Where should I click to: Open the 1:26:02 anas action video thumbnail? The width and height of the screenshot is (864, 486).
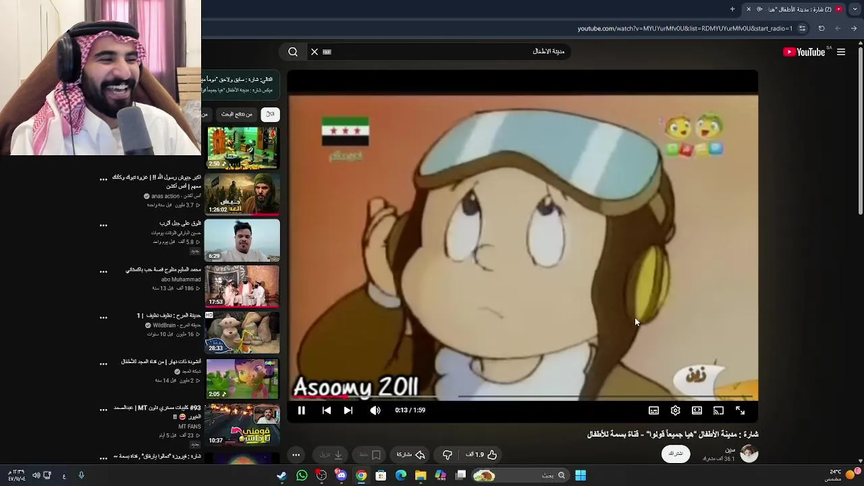[242, 194]
